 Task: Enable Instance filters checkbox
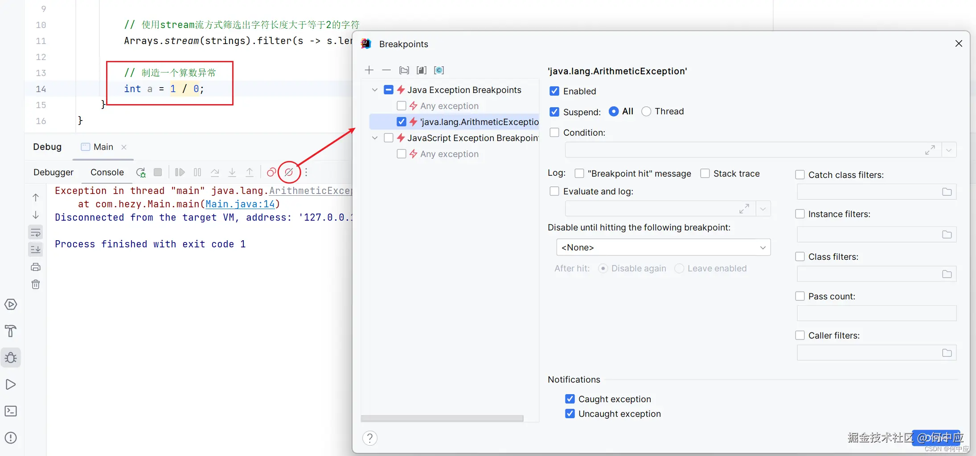coord(800,214)
